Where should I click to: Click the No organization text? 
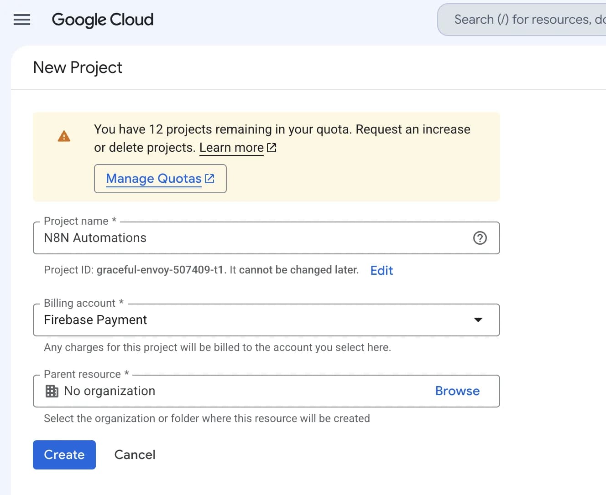pos(110,391)
